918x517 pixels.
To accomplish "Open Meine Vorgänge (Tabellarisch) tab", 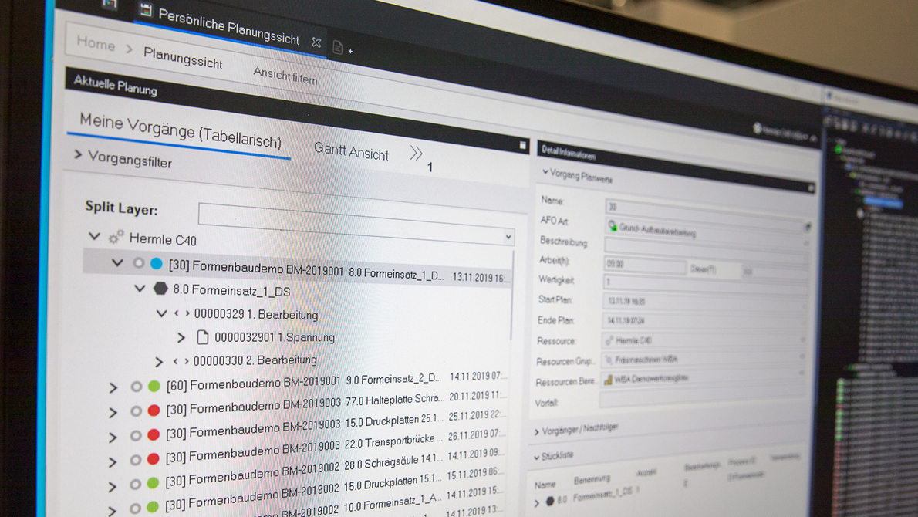I will click(x=180, y=130).
